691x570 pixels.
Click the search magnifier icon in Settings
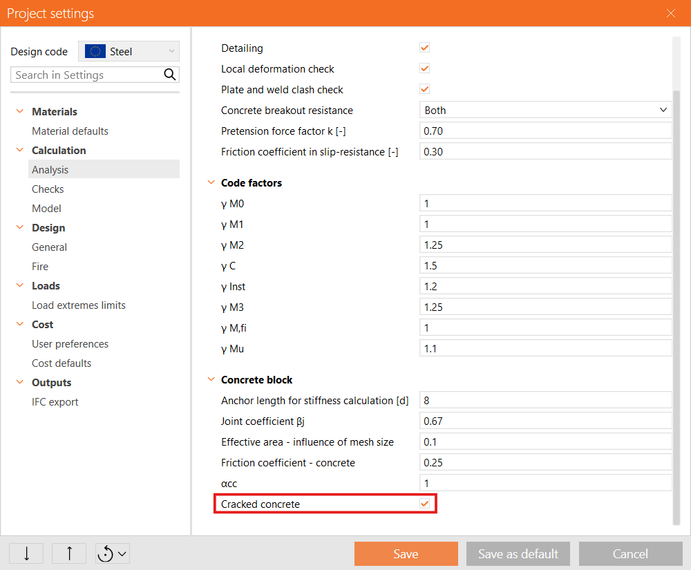[169, 75]
